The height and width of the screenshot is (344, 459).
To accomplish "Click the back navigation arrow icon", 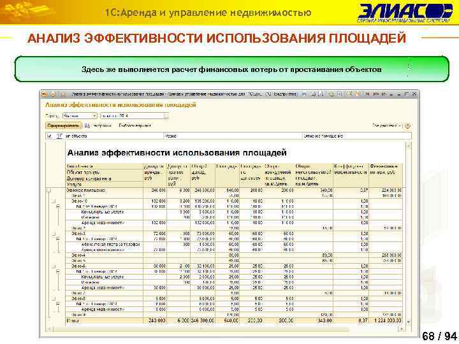I will [x=54, y=94].
